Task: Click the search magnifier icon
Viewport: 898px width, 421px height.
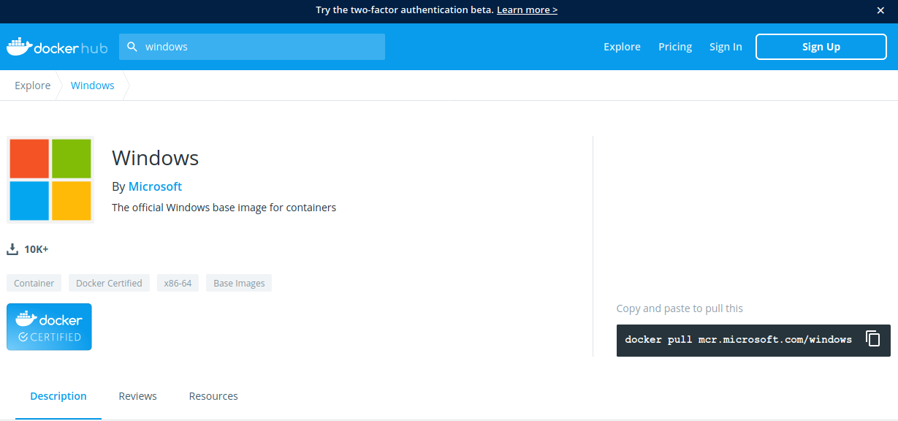Action: click(132, 47)
